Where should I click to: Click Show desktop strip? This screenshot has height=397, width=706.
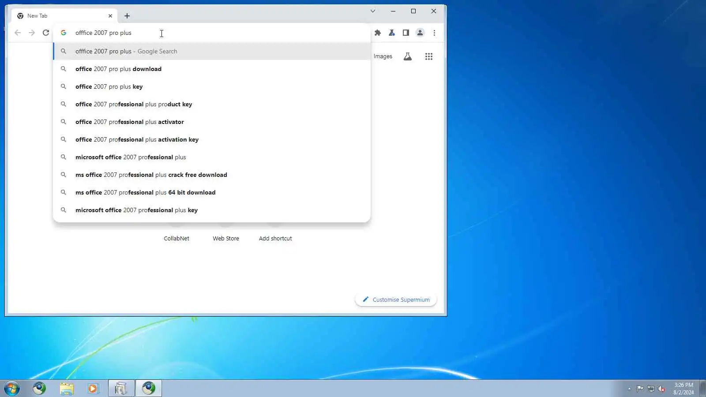[702, 388]
